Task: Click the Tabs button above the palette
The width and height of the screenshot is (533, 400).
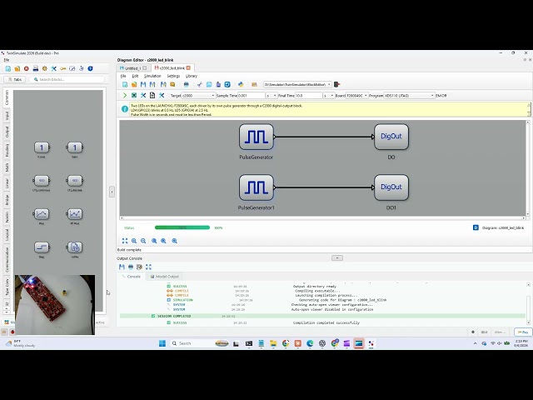Action: pyautogui.click(x=15, y=80)
